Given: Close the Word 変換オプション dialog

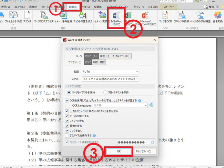Looking at the screenshot, I should 155,40.
